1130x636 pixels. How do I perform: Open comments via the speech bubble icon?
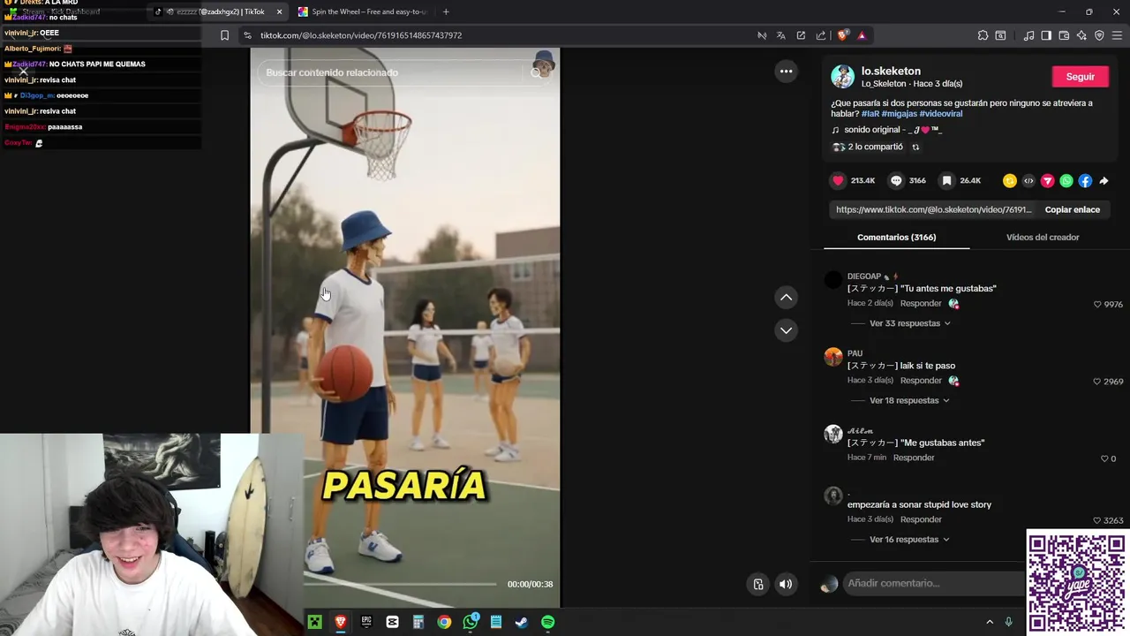tap(896, 180)
